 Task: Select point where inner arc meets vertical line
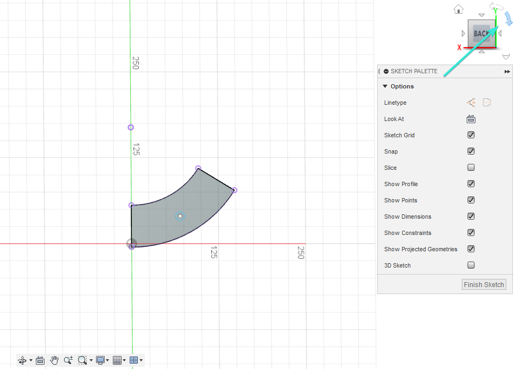click(x=131, y=205)
